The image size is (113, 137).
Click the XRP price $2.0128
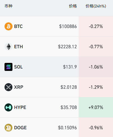[x=69, y=87]
